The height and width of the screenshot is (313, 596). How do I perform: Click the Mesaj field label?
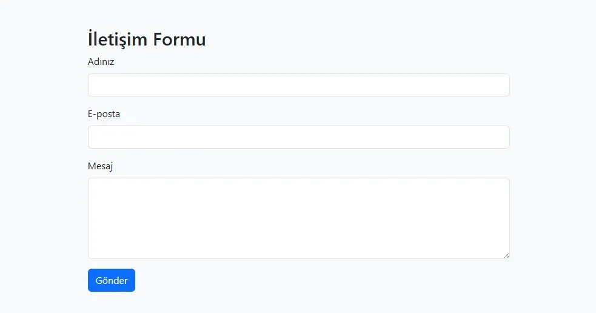[x=101, y=166]
